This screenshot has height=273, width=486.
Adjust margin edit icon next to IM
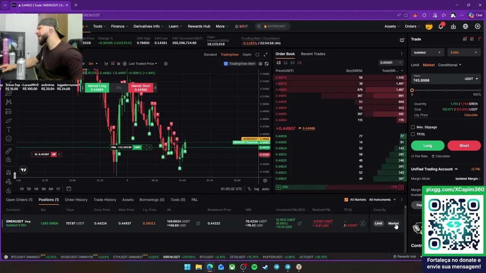pos(198,223)
